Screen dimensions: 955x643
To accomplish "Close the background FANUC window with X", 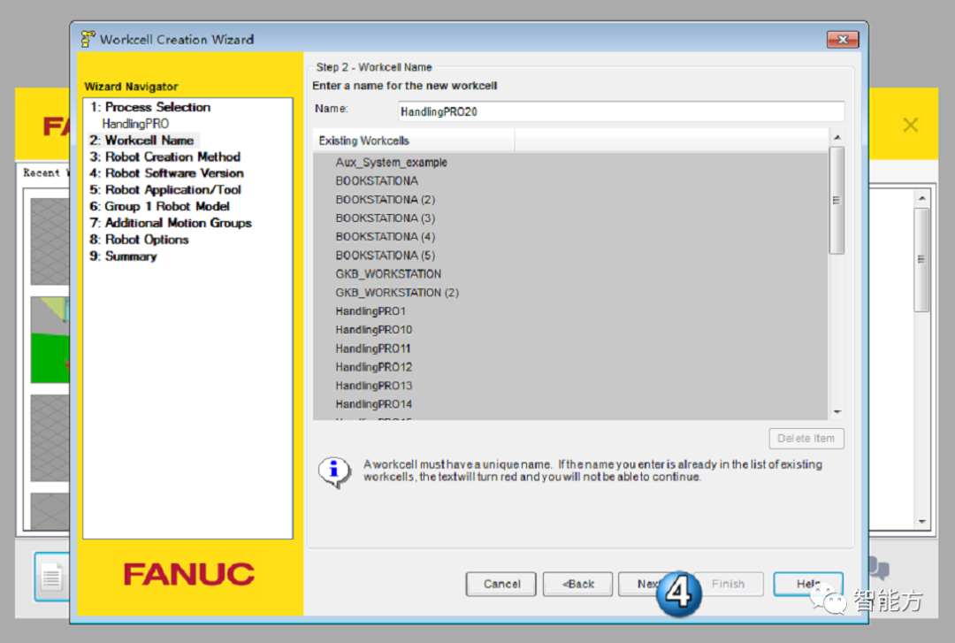I will click(x=910, y=125).
